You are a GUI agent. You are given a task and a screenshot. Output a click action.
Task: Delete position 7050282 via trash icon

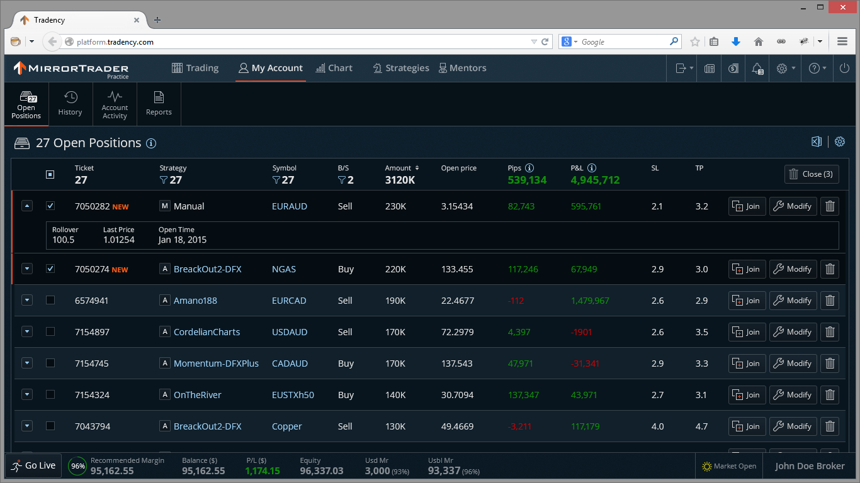[830, 206]
